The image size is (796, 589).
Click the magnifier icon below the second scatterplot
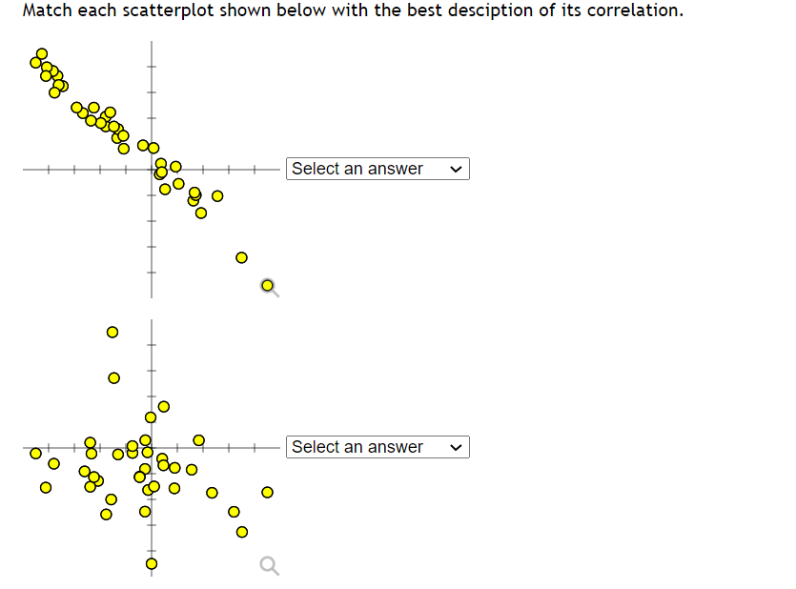pyautogui.click(x=268, y=565)
